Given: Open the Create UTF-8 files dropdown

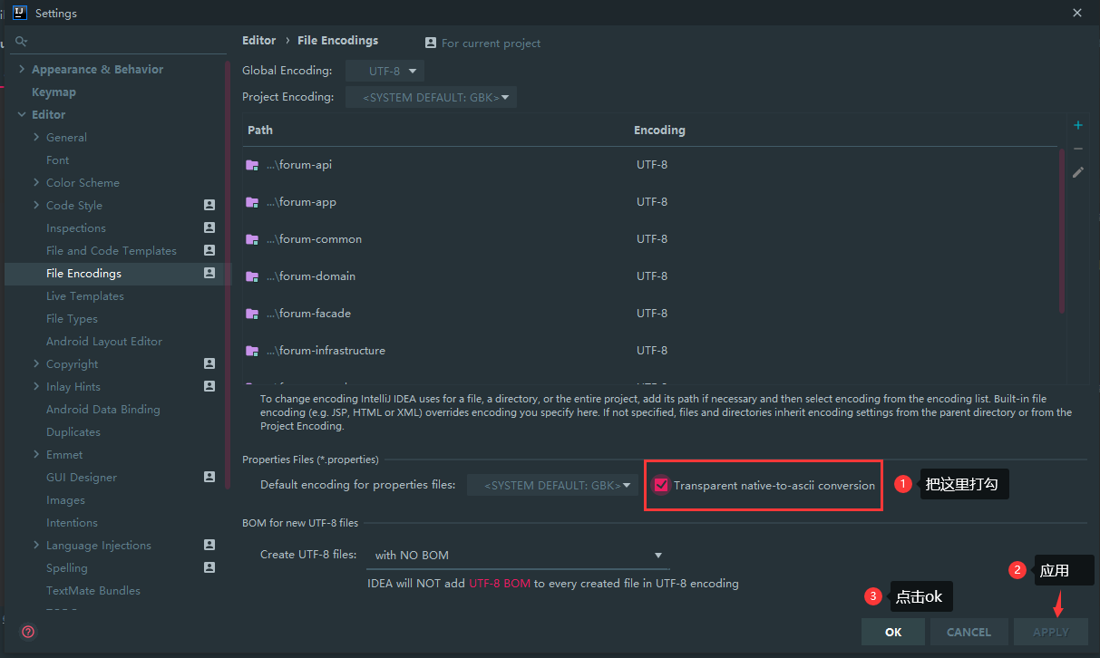Looking at the screenshot, I should tap(519, 555).
